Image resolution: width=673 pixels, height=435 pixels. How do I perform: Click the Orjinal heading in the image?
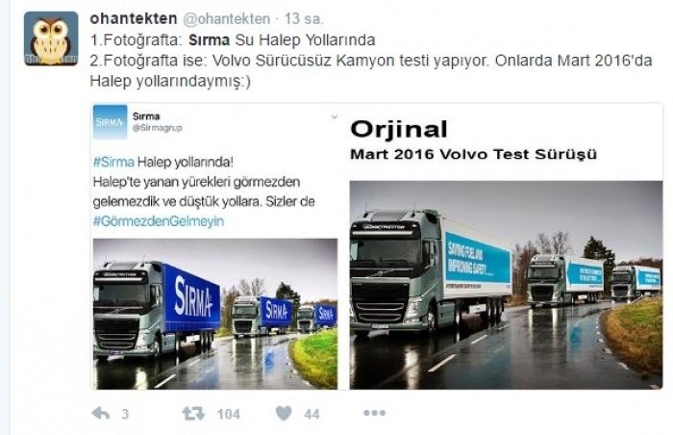pos(399,129)
